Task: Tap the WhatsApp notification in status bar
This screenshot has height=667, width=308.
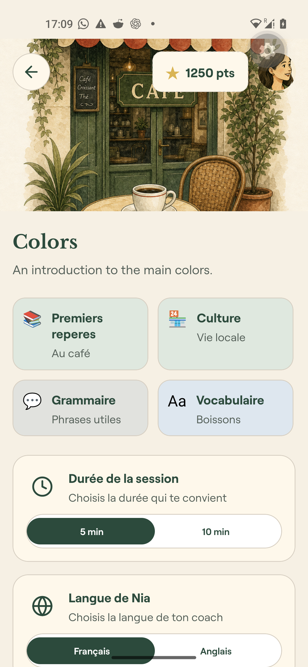Action: pyautogui.click(x=83, y=24)
